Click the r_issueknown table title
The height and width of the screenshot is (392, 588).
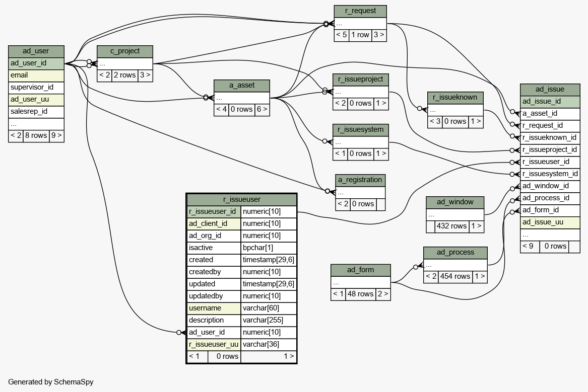(x=455, y=97)
